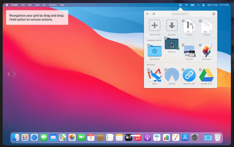The image size is (234, 147).
Task: Launch the Preview app tile
Action: click(189, 51)
